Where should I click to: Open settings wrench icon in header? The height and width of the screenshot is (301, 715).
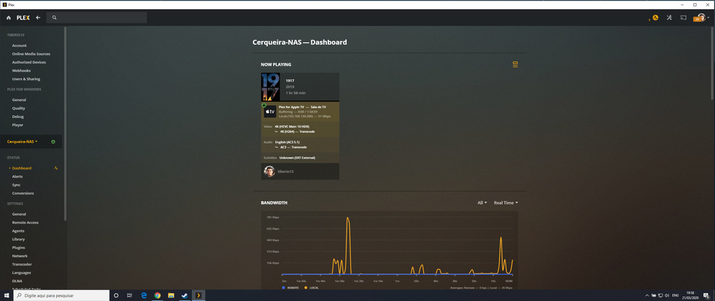point(670,18)
